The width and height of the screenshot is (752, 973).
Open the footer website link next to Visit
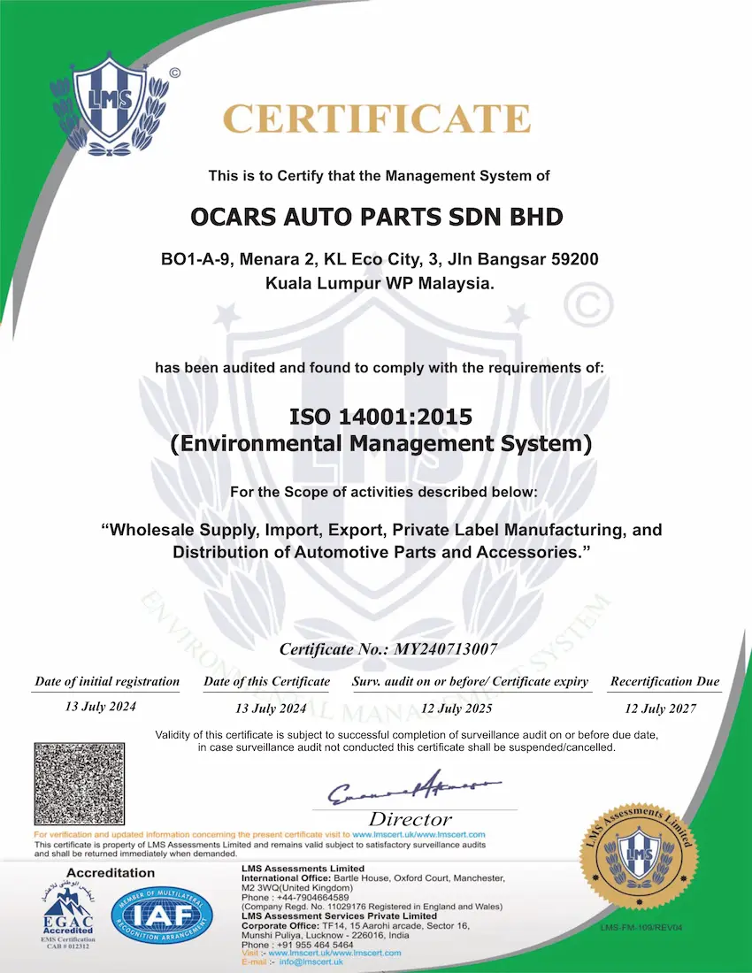tap(334, 953)
